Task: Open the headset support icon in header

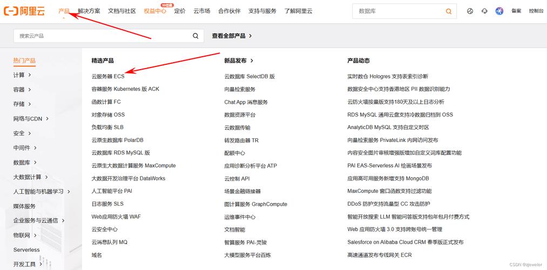Action: click(484, 11)
